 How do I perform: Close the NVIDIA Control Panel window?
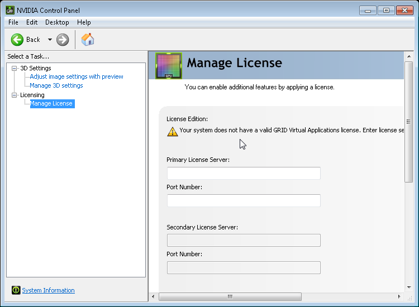coord(404,11)
